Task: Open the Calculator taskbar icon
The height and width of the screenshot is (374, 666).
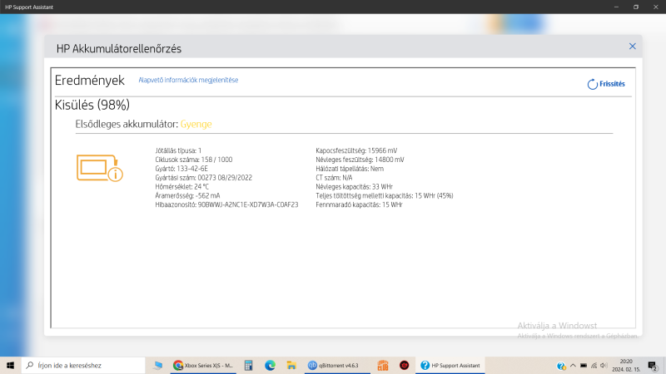Action: 248,365
